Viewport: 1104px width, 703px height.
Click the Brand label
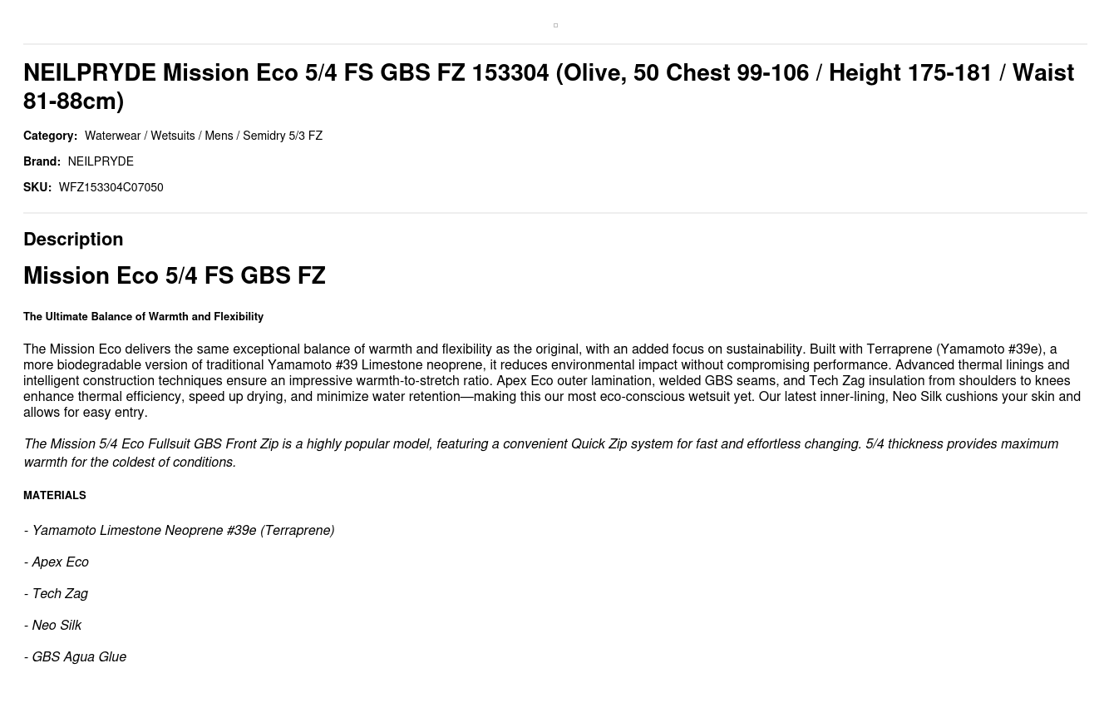point(42,161)
